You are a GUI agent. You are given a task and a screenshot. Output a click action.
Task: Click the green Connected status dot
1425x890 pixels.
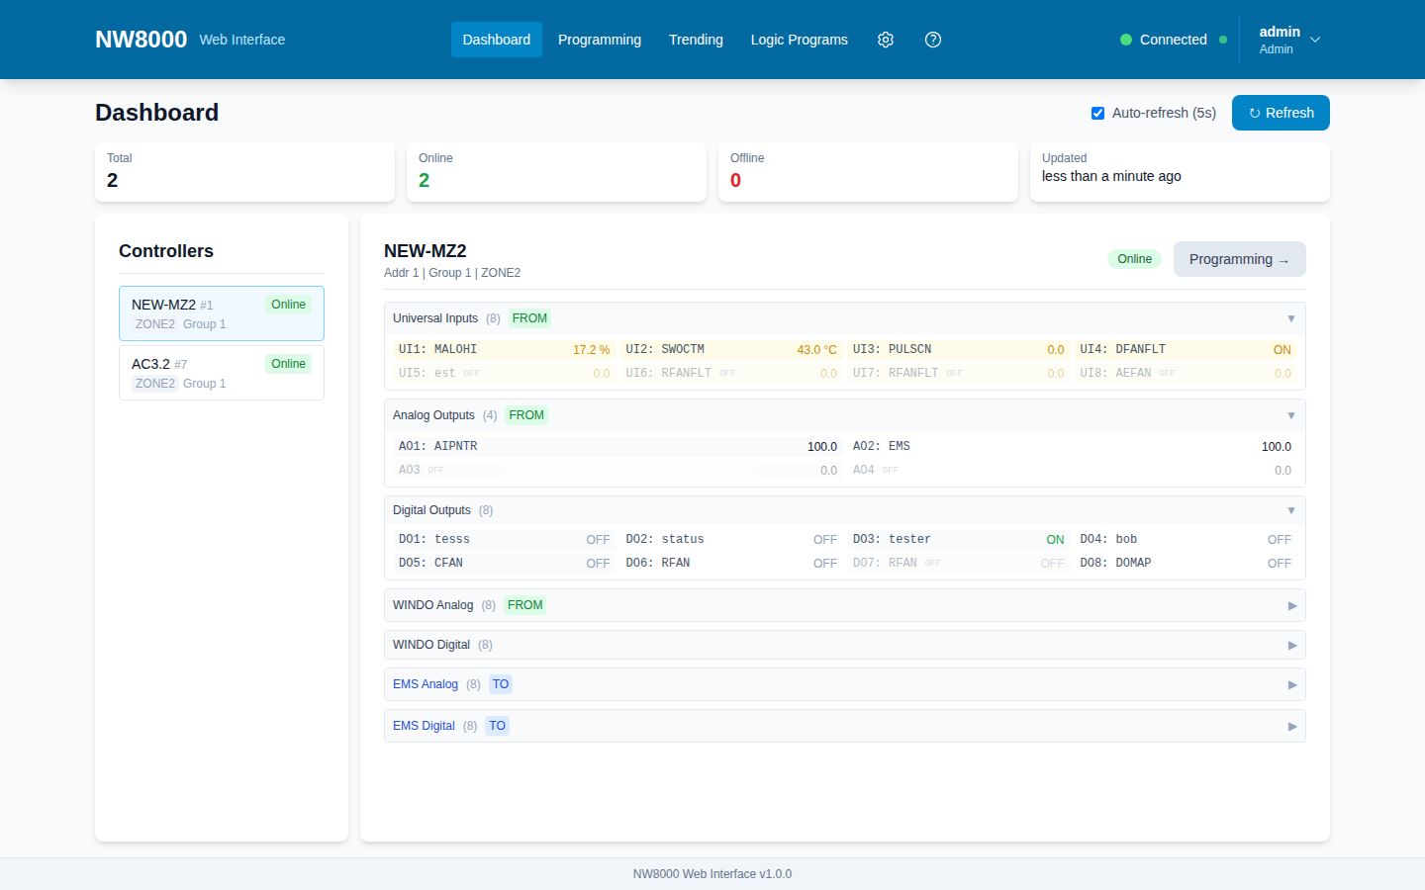[x=1126, y=40]
